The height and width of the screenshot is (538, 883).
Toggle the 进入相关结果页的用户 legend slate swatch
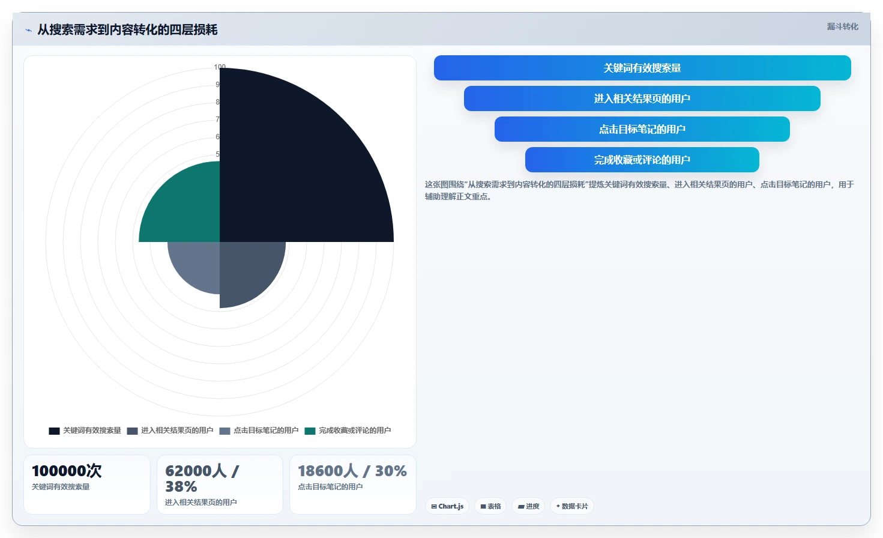tap(132, 431)
